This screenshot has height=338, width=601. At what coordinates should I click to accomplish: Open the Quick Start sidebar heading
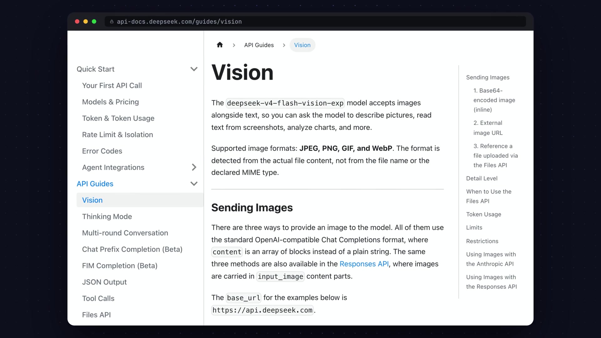[95, 69]
